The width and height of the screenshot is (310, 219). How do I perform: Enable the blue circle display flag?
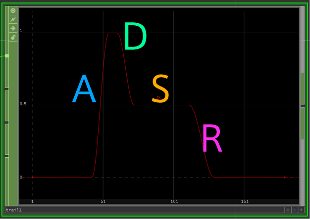[x=295, y=210]
